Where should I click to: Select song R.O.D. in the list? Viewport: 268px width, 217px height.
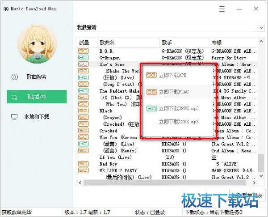(106, 51)
